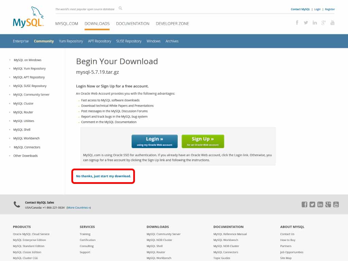This screenshot has width=348, height=261.
Task: Open MySQL Standard Edition footer link
Action: tap(29, 246)
